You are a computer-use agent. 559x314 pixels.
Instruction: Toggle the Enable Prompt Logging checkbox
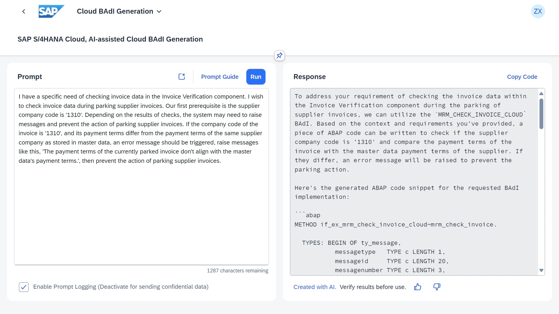pos(24,287)
